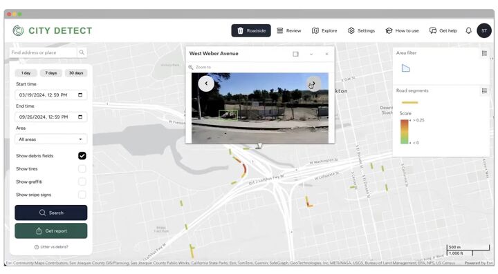Open the How to use guide

coord(402,31)
